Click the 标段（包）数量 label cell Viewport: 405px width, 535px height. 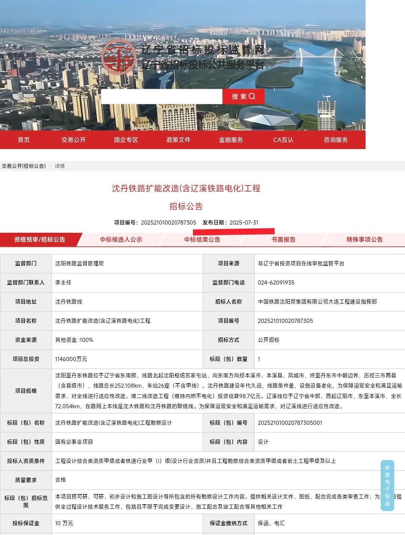click(229, 359)
